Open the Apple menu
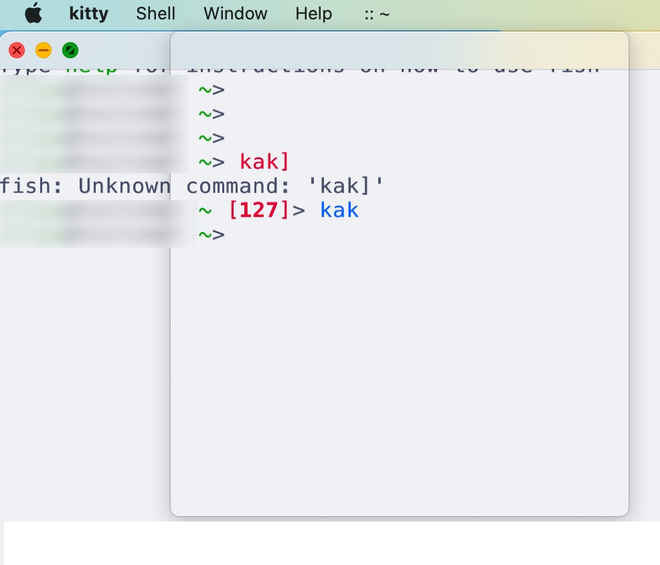Viewport: 660px width, 565px height. pyautogui.click(x=33, y=13)
